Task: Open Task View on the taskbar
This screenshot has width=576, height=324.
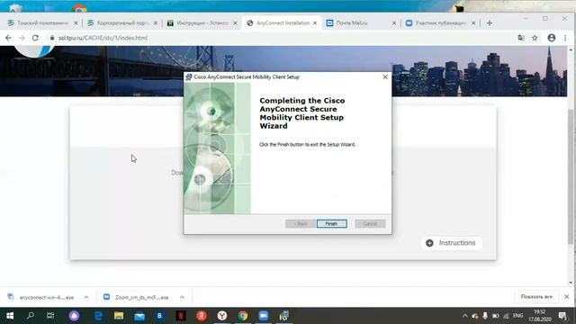Action: pos(50,316)
